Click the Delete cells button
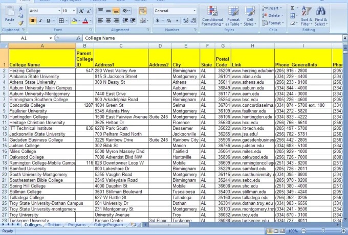The height and width of the screenshot is (235, 348). [x=272, y=15]
